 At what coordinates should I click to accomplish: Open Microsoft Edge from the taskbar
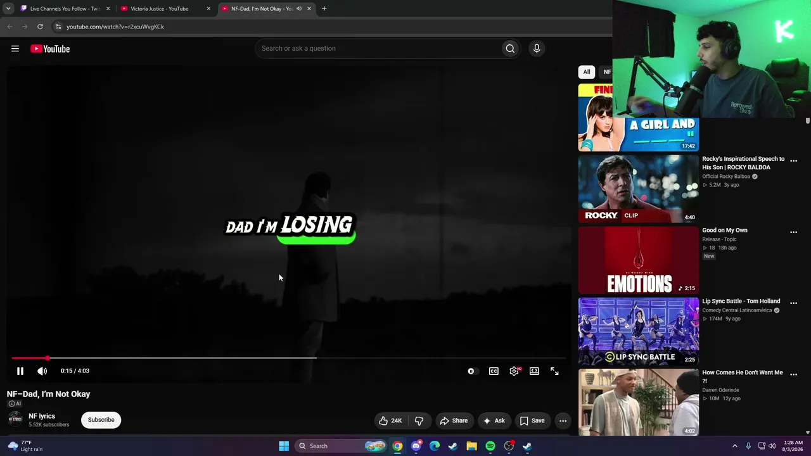[435, 446]
